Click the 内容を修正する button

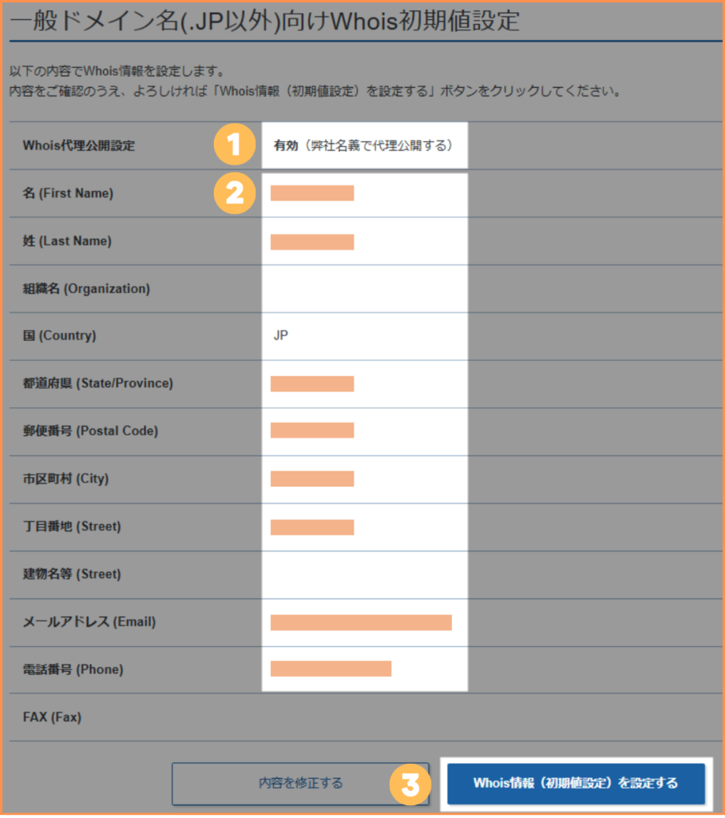tap(300, 784)
